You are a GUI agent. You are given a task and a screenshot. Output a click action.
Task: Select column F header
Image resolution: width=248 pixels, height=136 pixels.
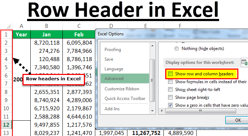click(x=180, y=26)
